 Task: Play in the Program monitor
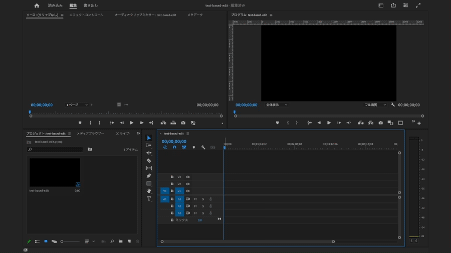329,123
